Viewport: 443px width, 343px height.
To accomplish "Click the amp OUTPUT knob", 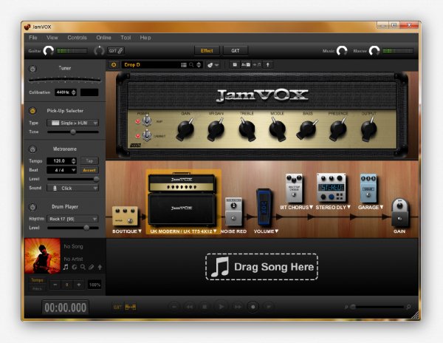I will (368, 129).
